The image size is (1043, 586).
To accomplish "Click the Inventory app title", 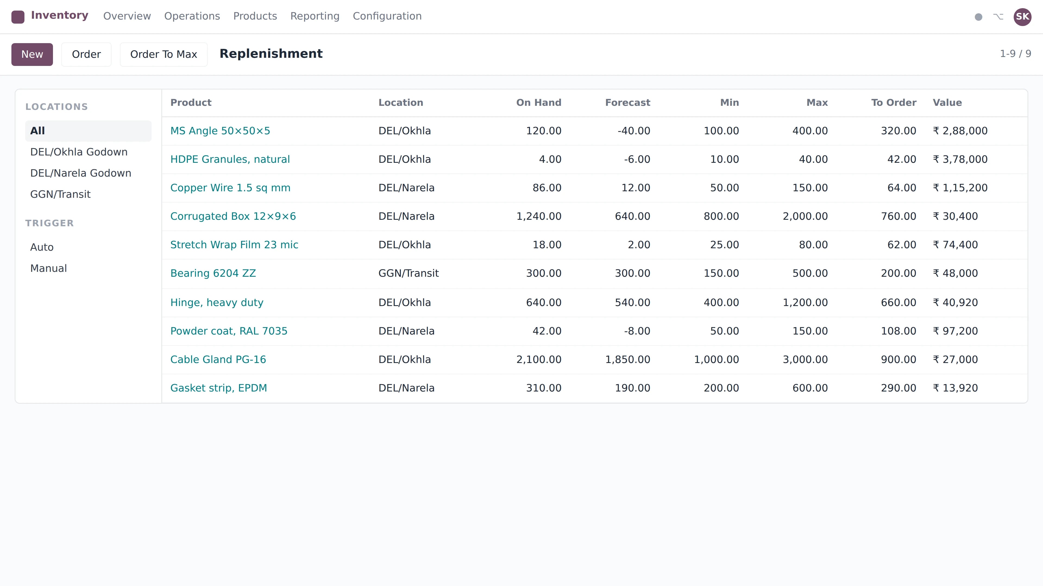I will coord(59,15).
